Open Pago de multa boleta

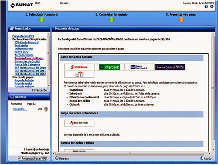click(x=24, y=84)
